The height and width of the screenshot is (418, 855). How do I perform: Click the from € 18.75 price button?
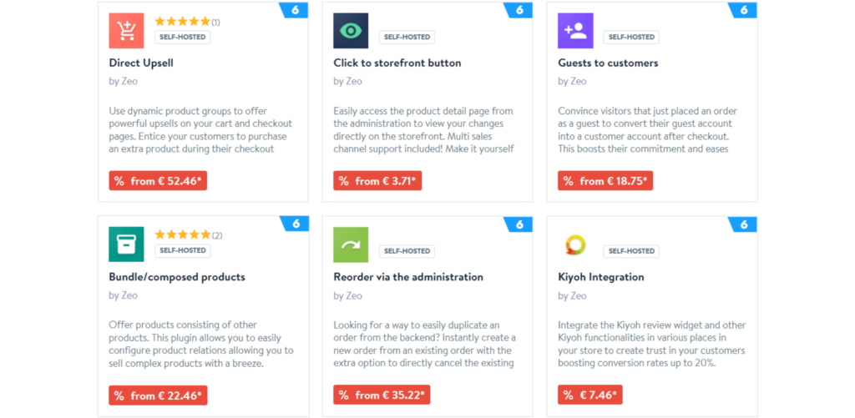click(x=605, y=181)
